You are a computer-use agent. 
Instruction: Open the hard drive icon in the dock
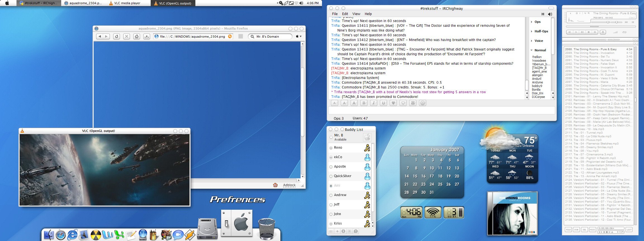click(x=207, y=228)
